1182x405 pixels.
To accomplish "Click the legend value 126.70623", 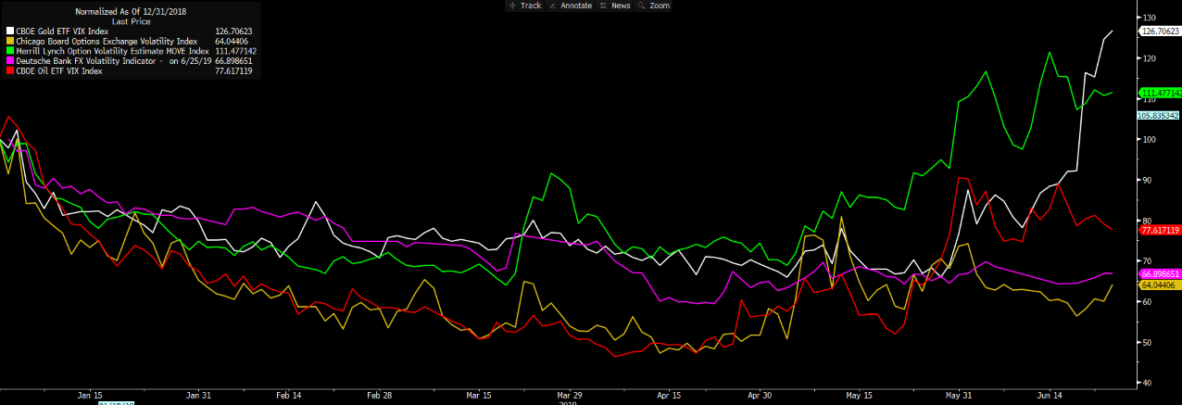I will click(x=233, y=31).
